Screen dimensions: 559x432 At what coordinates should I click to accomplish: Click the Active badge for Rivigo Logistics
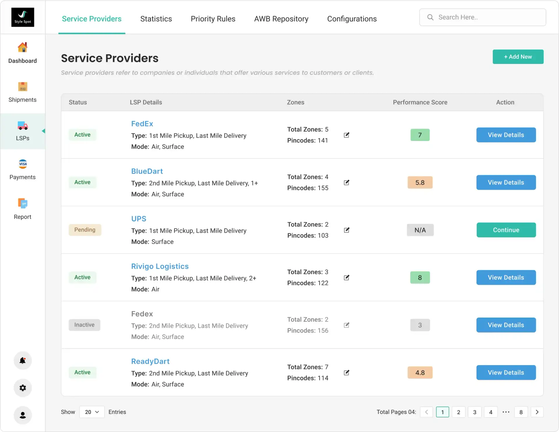point(82,277)
